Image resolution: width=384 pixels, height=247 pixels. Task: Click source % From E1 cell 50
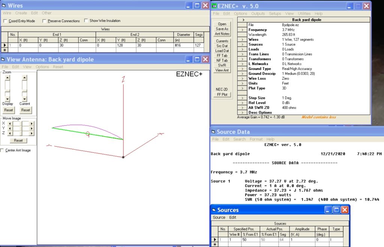click(251, 240)
